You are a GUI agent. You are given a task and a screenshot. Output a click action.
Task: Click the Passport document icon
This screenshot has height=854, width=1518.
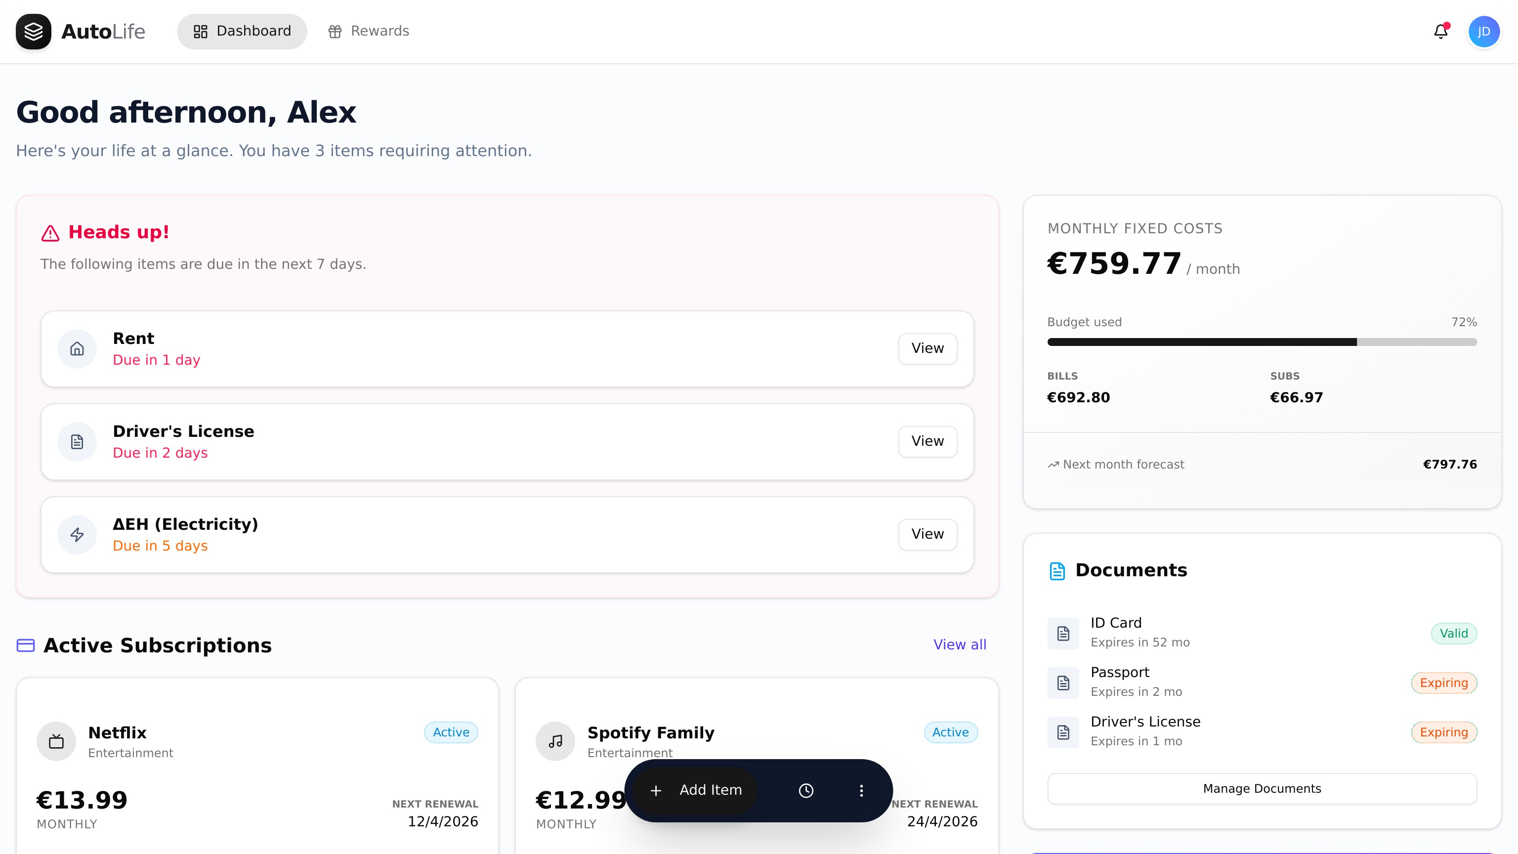(1063, 683)
